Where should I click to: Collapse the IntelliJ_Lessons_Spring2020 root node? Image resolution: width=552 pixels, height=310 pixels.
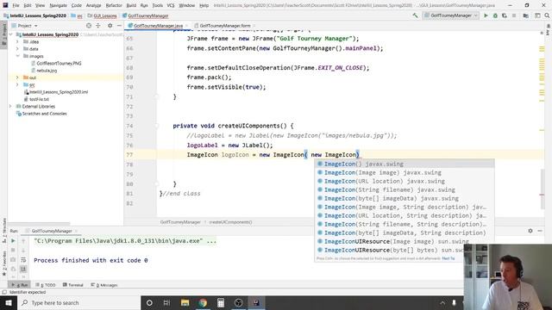[11, 34]
